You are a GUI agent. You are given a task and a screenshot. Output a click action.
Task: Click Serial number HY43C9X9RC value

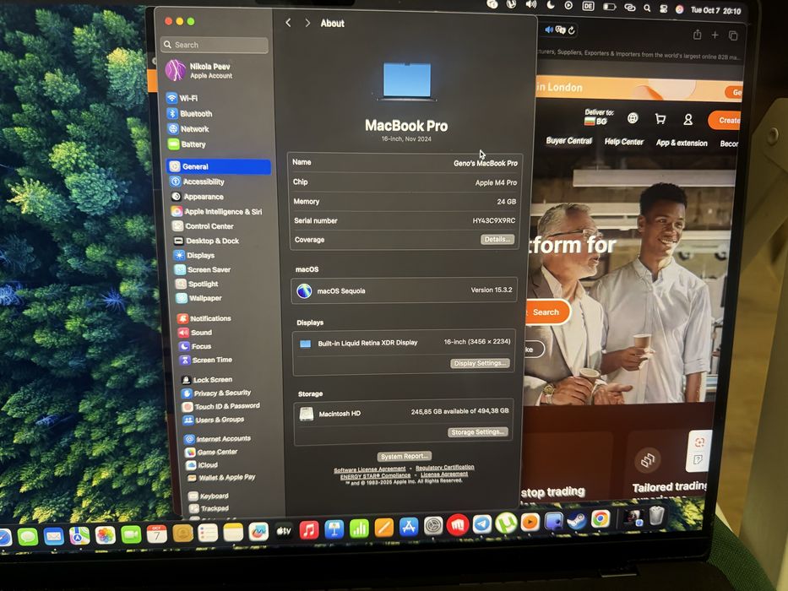[493, 220]
